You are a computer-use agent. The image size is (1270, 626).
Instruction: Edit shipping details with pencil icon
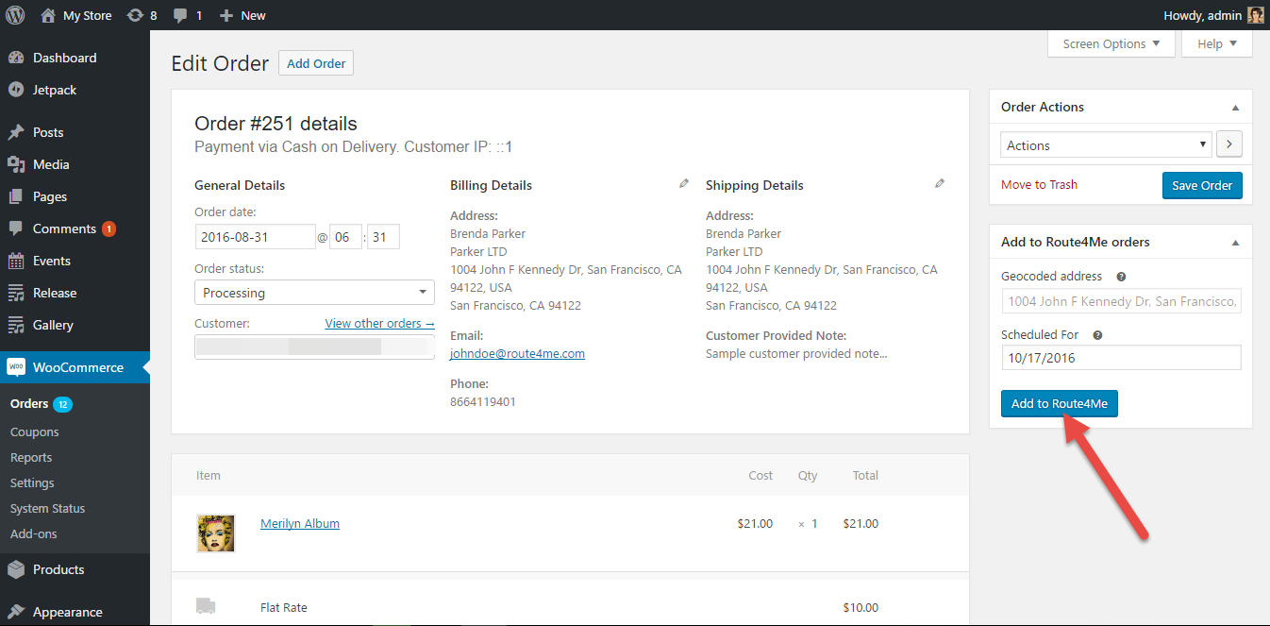pos(940,184)
